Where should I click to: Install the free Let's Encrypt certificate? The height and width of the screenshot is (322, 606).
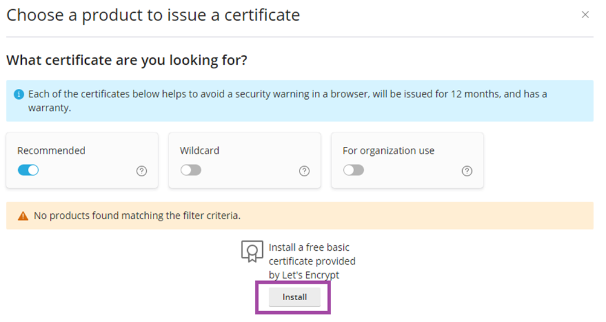(x=294, y=297)
